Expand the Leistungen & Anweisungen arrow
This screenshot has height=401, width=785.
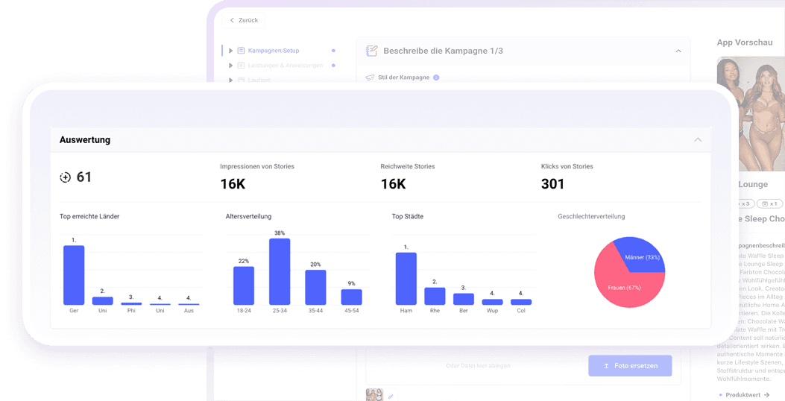(231, 65)
